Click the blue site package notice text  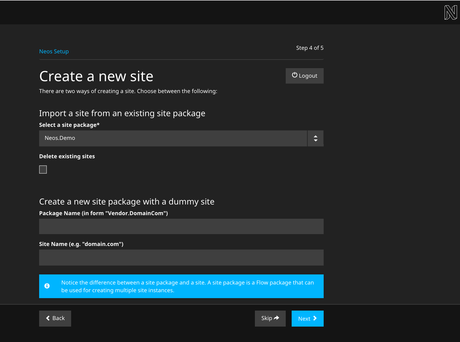(187, 286)
